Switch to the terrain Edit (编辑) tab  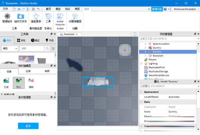(x=47, y=71)
